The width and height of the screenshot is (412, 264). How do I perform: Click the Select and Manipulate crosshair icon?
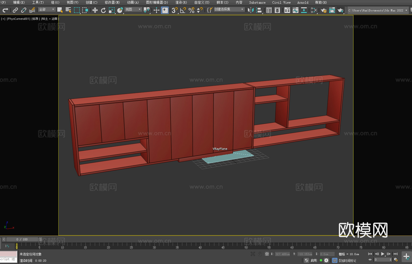tap(157, 10)
